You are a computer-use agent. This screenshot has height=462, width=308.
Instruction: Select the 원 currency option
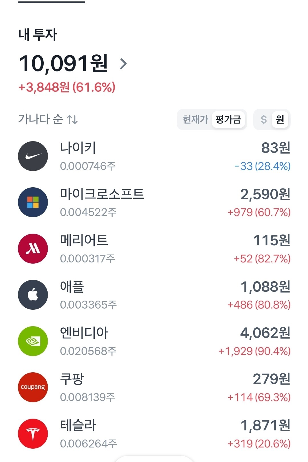click(x=280, y=119)
